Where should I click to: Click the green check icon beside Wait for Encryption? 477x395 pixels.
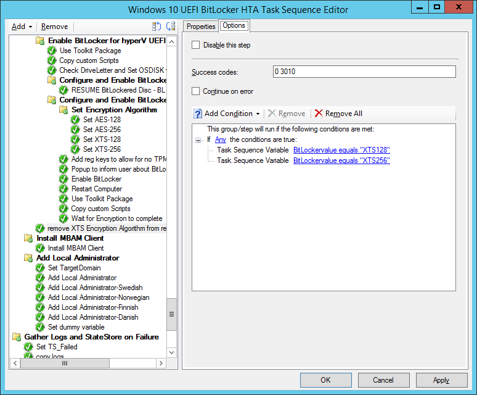pos(63,218)
